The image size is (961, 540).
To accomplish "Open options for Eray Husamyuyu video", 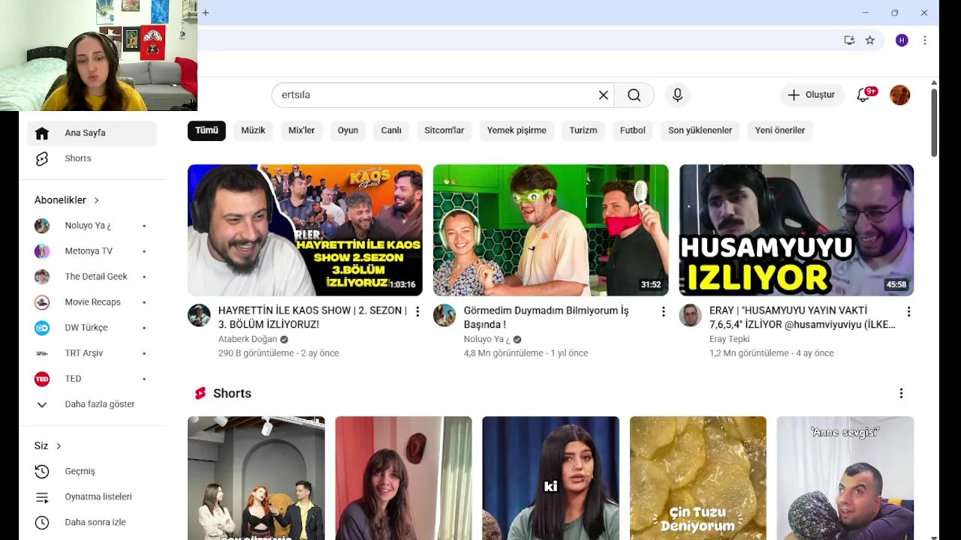I will click(908, 311).
